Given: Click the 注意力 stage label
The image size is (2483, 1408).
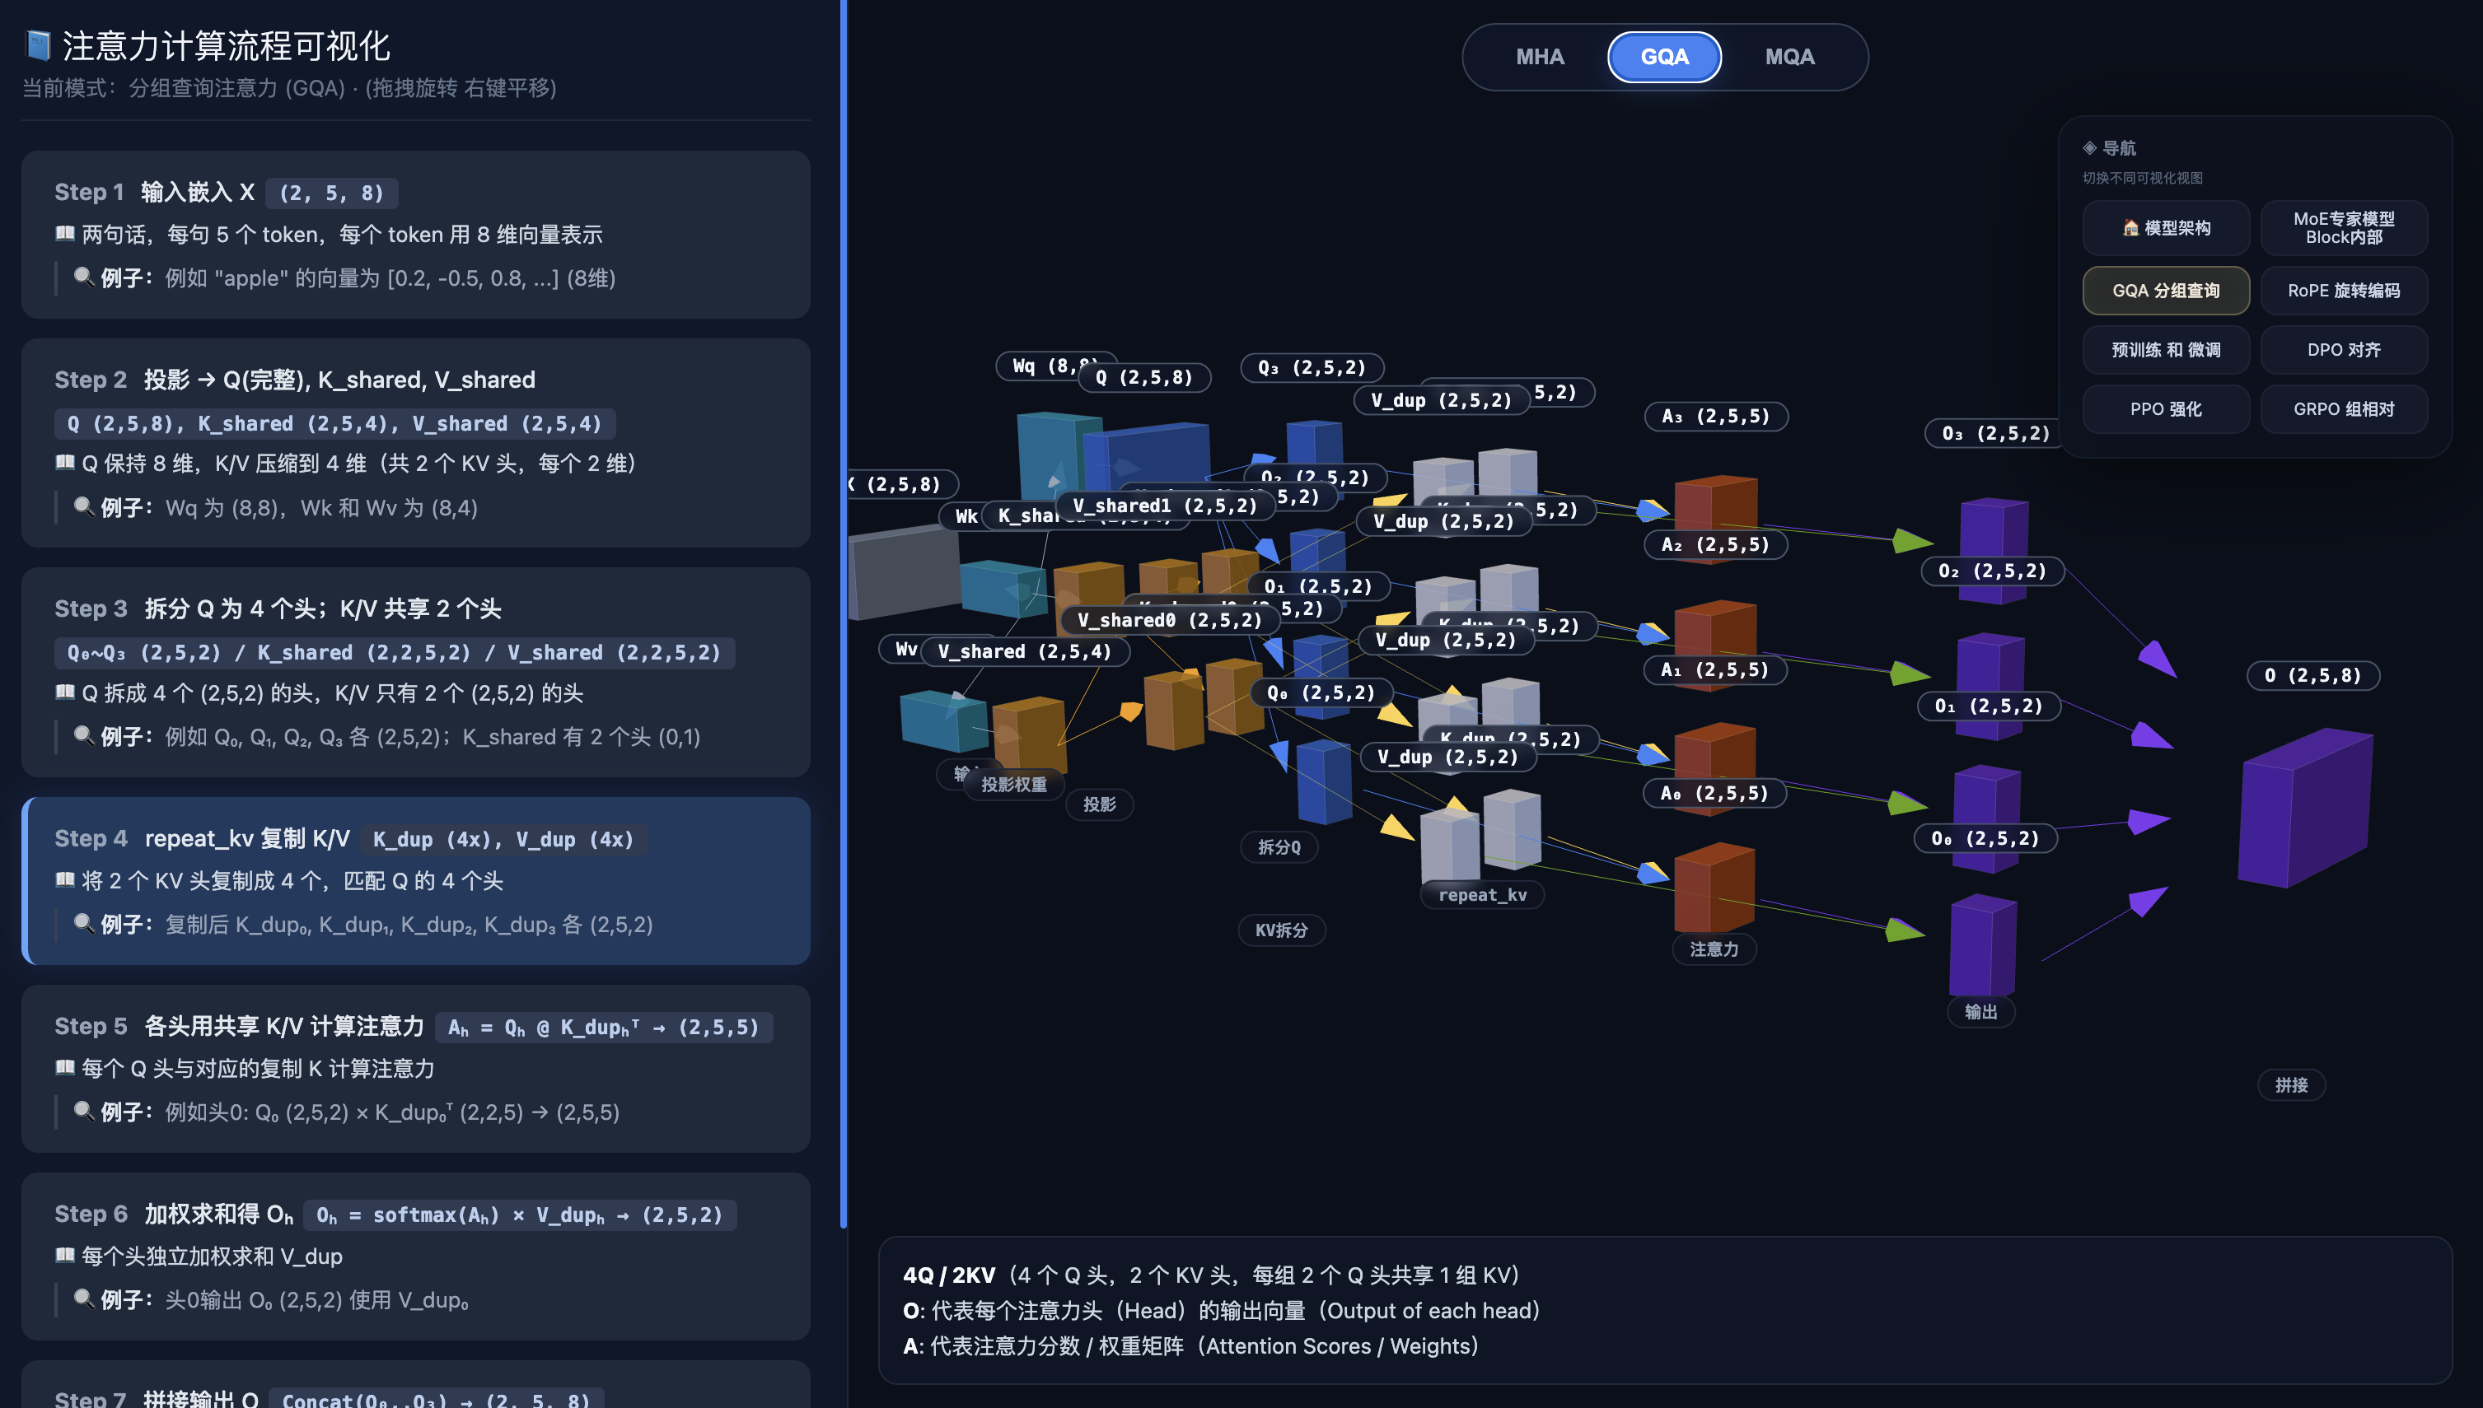Looking at the screenshot, I should click(1714, 949).
